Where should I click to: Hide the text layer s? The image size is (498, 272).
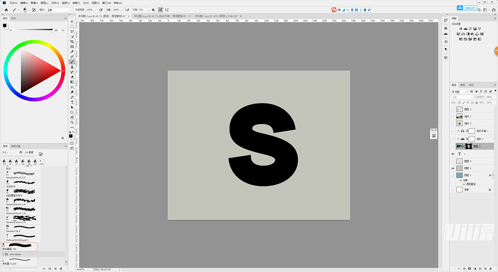[x=452, y=154]
